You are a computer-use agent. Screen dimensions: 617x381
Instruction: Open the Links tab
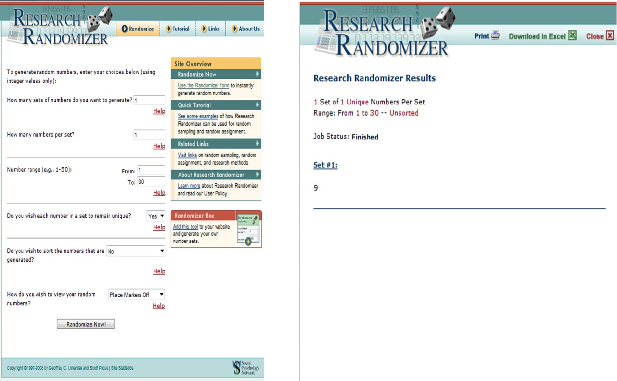point(211,29)
